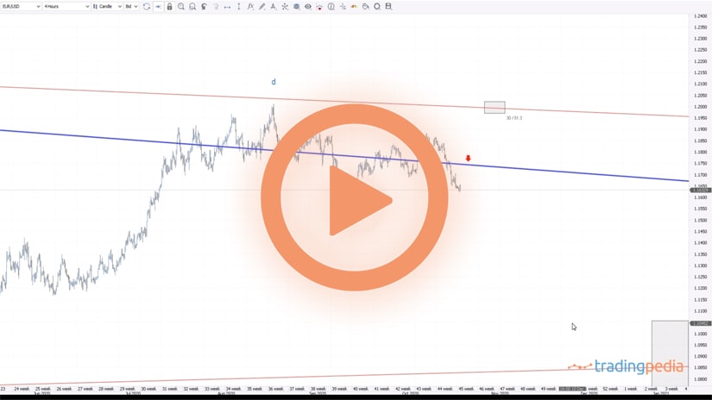Toggle the chart lock icon
The width and height of the screenshot is (712, 400).
click(169, 6)
